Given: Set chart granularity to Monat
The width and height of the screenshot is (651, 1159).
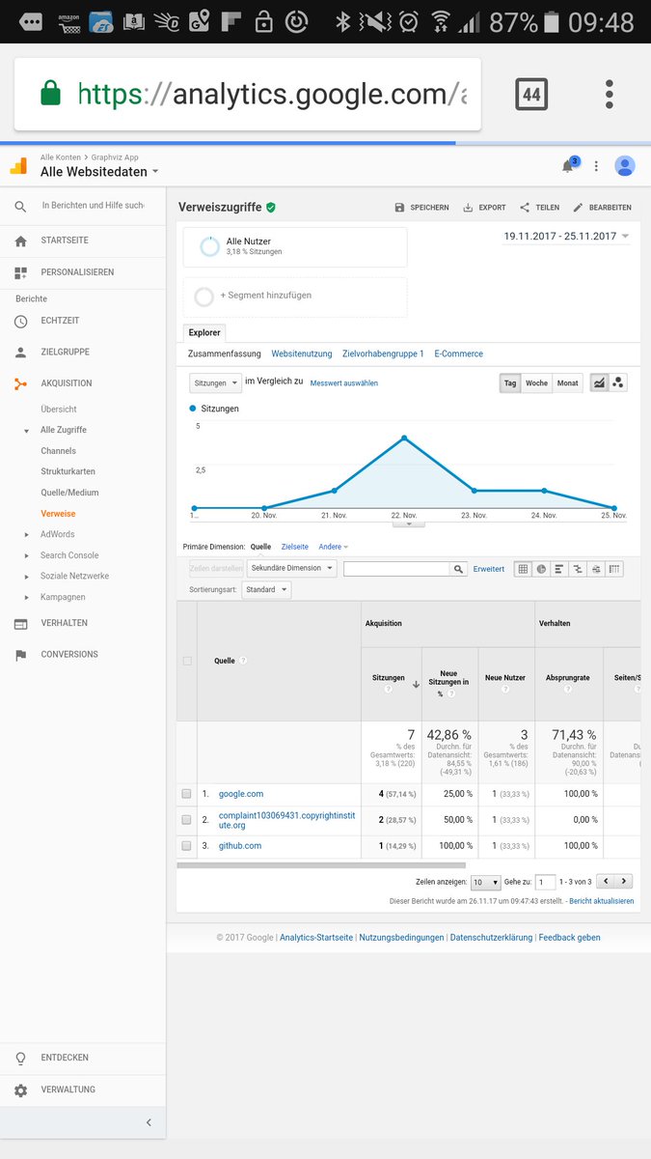Looking at the screenshot, I should pos(568,383).
